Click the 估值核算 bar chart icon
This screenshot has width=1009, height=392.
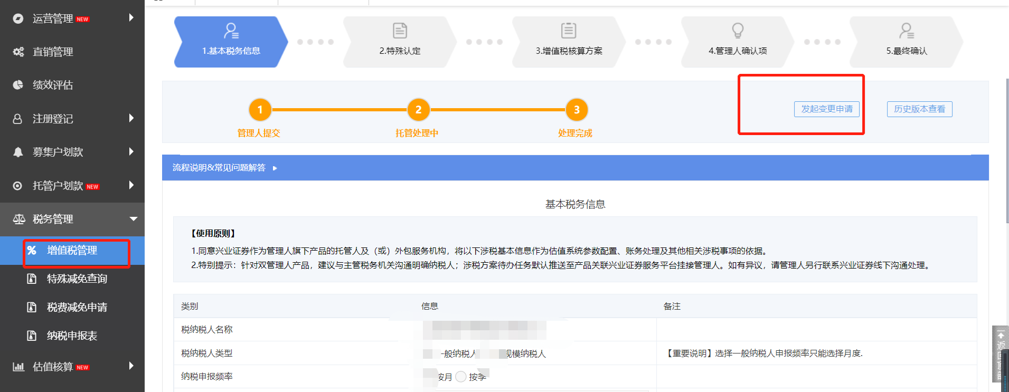(x=18, y=367)
